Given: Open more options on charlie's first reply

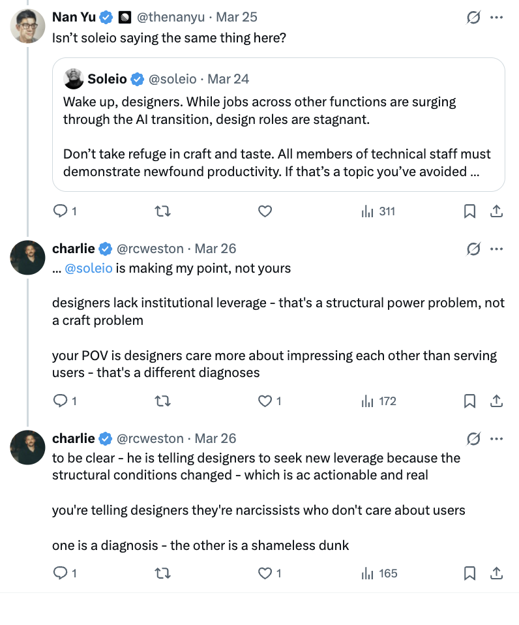Looking at the screenshot, I should pos(497,249).
